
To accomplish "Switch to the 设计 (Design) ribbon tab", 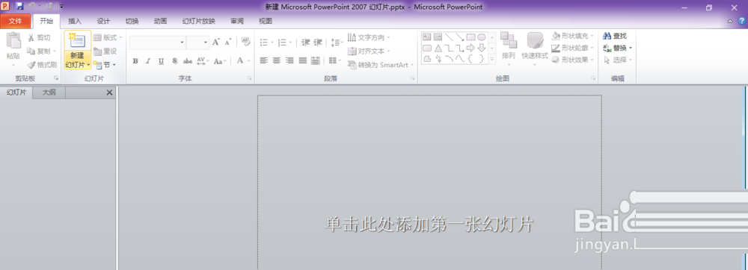I will 103,21.
